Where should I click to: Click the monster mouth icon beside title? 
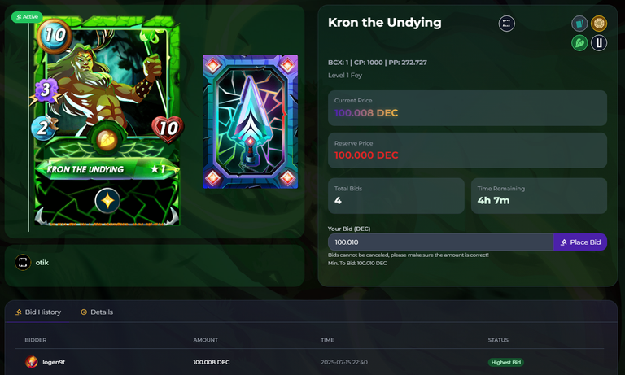(x=507, y=24)
